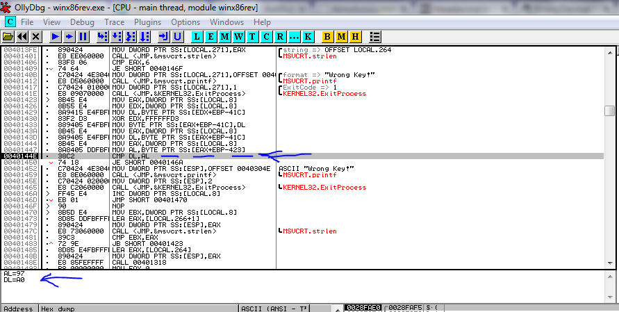This screenshot has width=619, height=312.
Task: Run the program with play icon
Action: (56, 37)
